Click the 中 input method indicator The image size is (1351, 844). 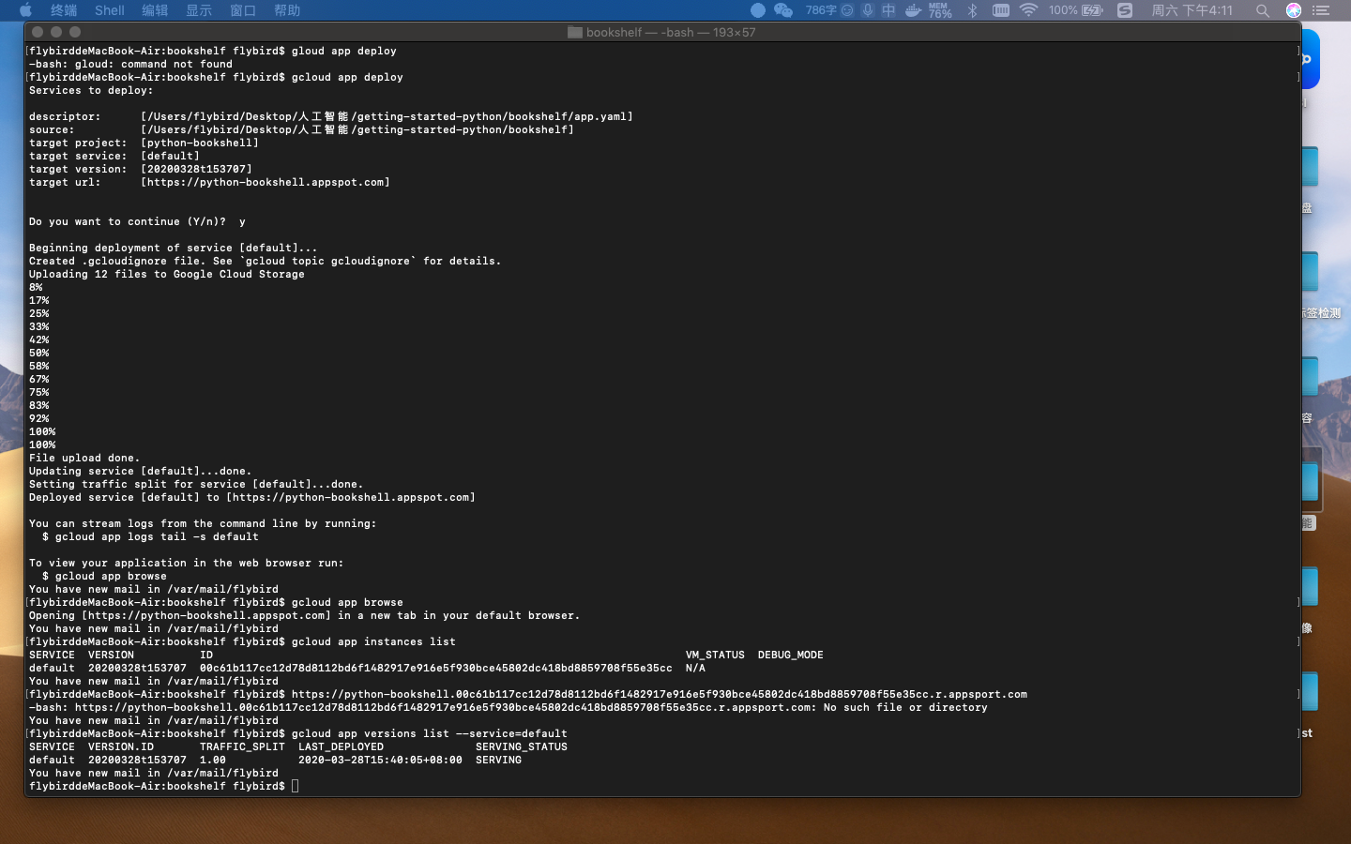888,10
